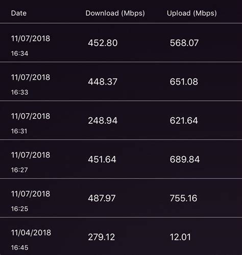Choose the 11/07/2018 16:27 result row

121,159
